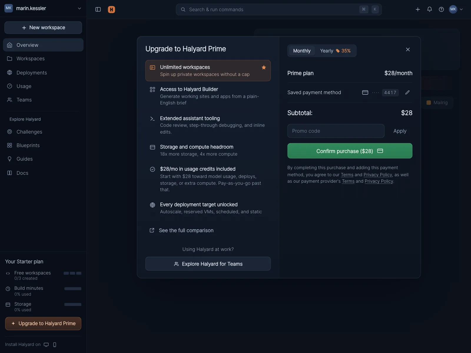
Task: Close the upgrade dialog
Action: click(408, 49)
